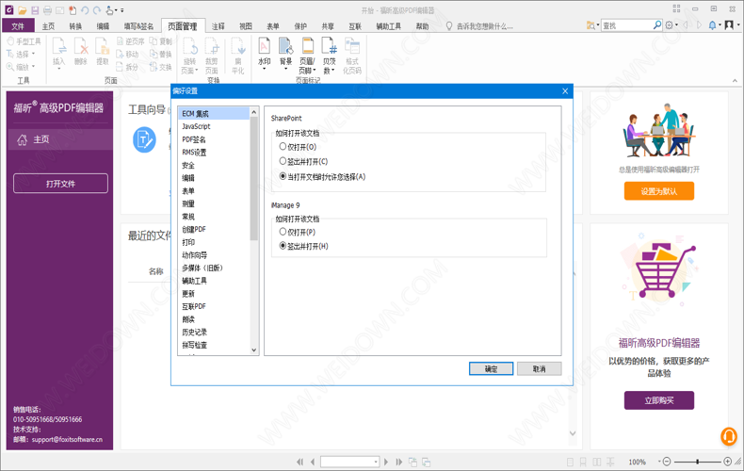The height and width of the screenshot is (471, 744).
Task: Select JavaScript in the preferences category list
Action: (197, 126)
